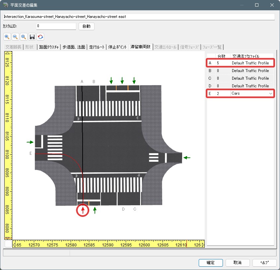Select row C's Default Traffic Profile cell
The width and height of the screenshot is (280, 270).
(x=250, y=78)
